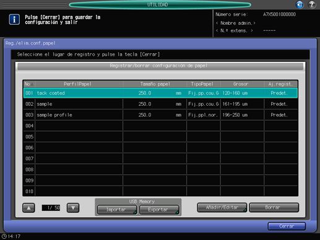Click the N.º extens. label

click(235, 31)
